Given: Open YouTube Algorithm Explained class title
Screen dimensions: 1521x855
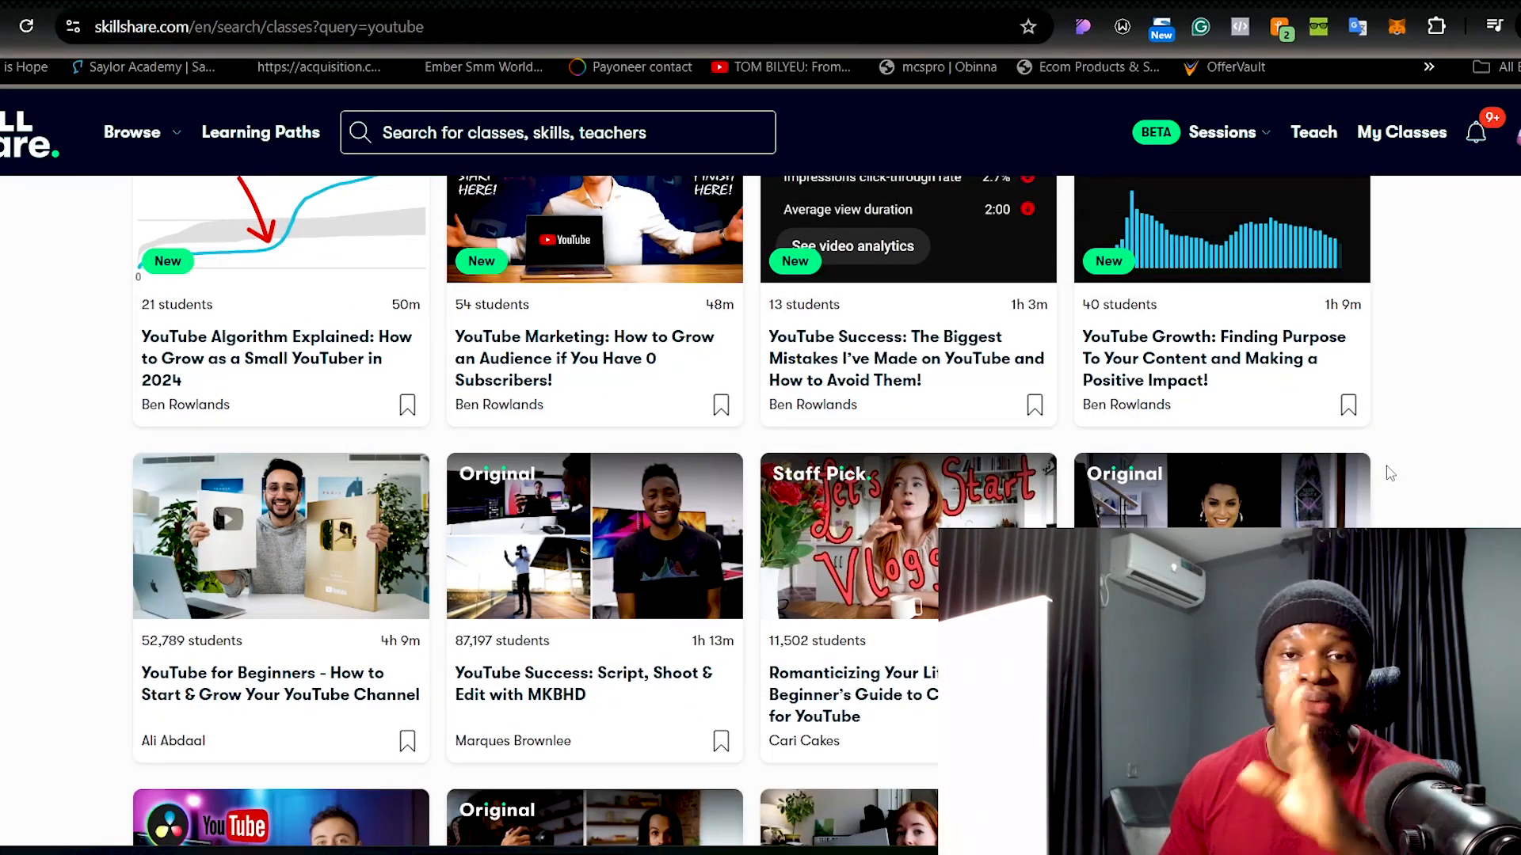Looking at the screenshot, I should point(276,359).
